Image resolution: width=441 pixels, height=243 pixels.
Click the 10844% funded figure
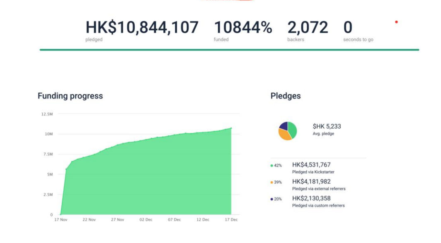[243, 28]
